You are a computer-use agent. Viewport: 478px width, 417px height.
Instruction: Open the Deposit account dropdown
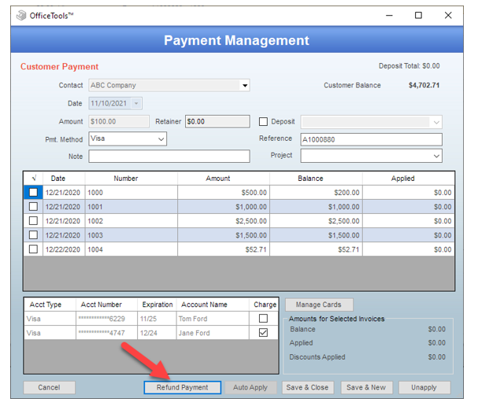click(x=436, y=122)
